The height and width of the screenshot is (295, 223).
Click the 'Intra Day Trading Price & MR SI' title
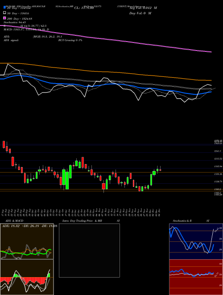pos(91,221)
